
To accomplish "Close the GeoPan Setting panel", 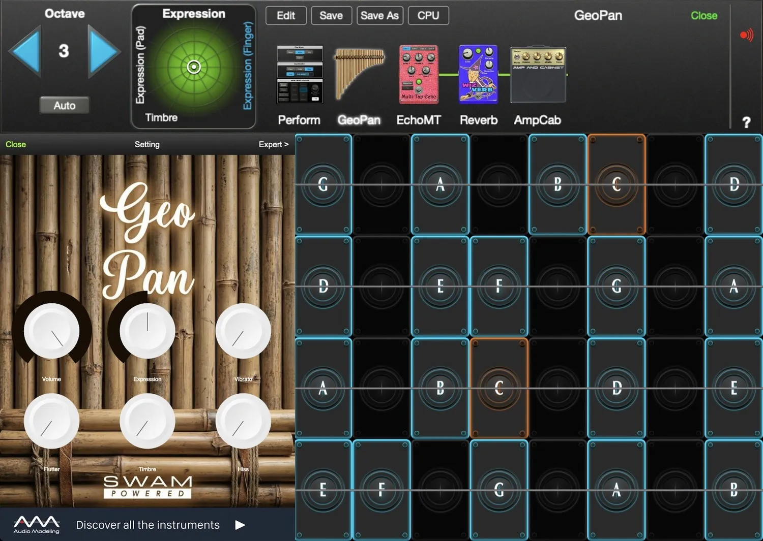I will point(16,144).
